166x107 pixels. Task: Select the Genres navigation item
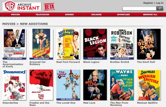(x=69, y=15)
